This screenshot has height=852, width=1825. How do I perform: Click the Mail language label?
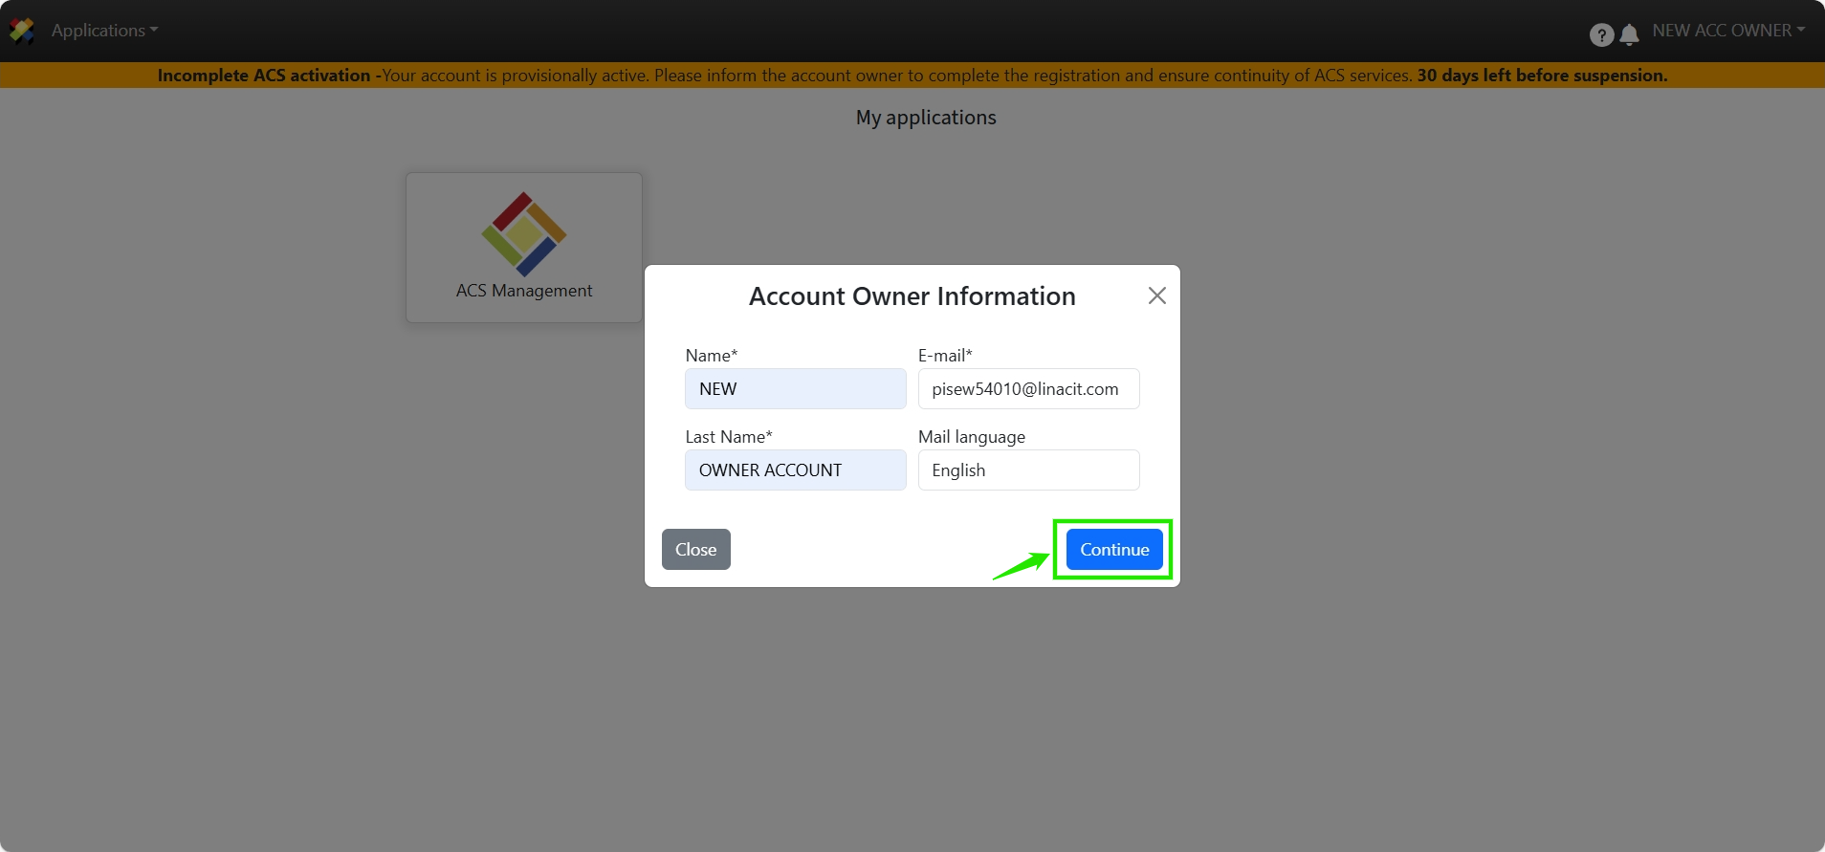pyautogui.click(x=971, y=437)
